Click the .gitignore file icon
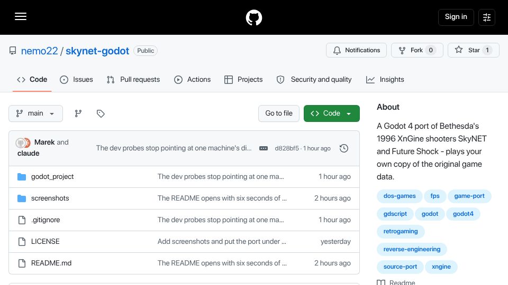 [x=22, y=220]
